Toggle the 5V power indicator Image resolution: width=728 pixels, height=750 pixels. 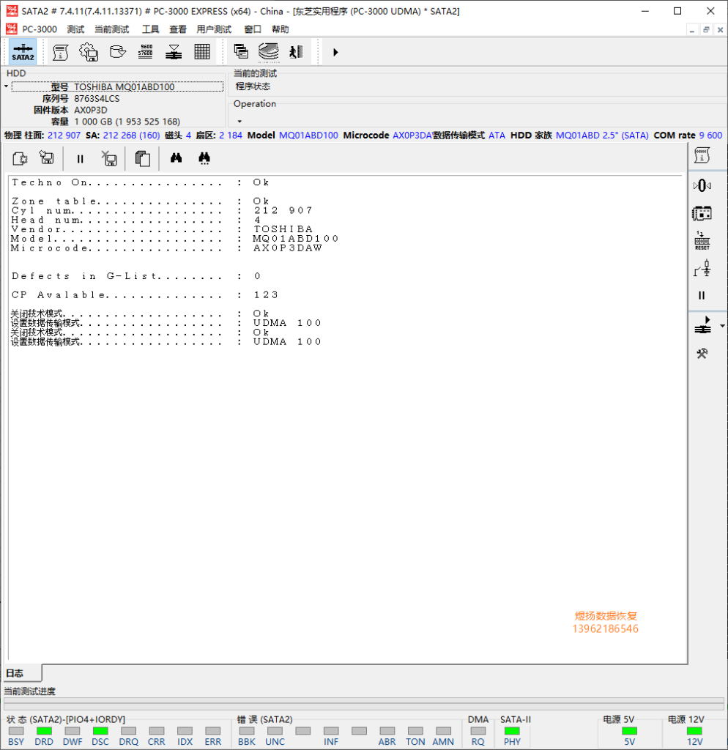coord(629,731)
